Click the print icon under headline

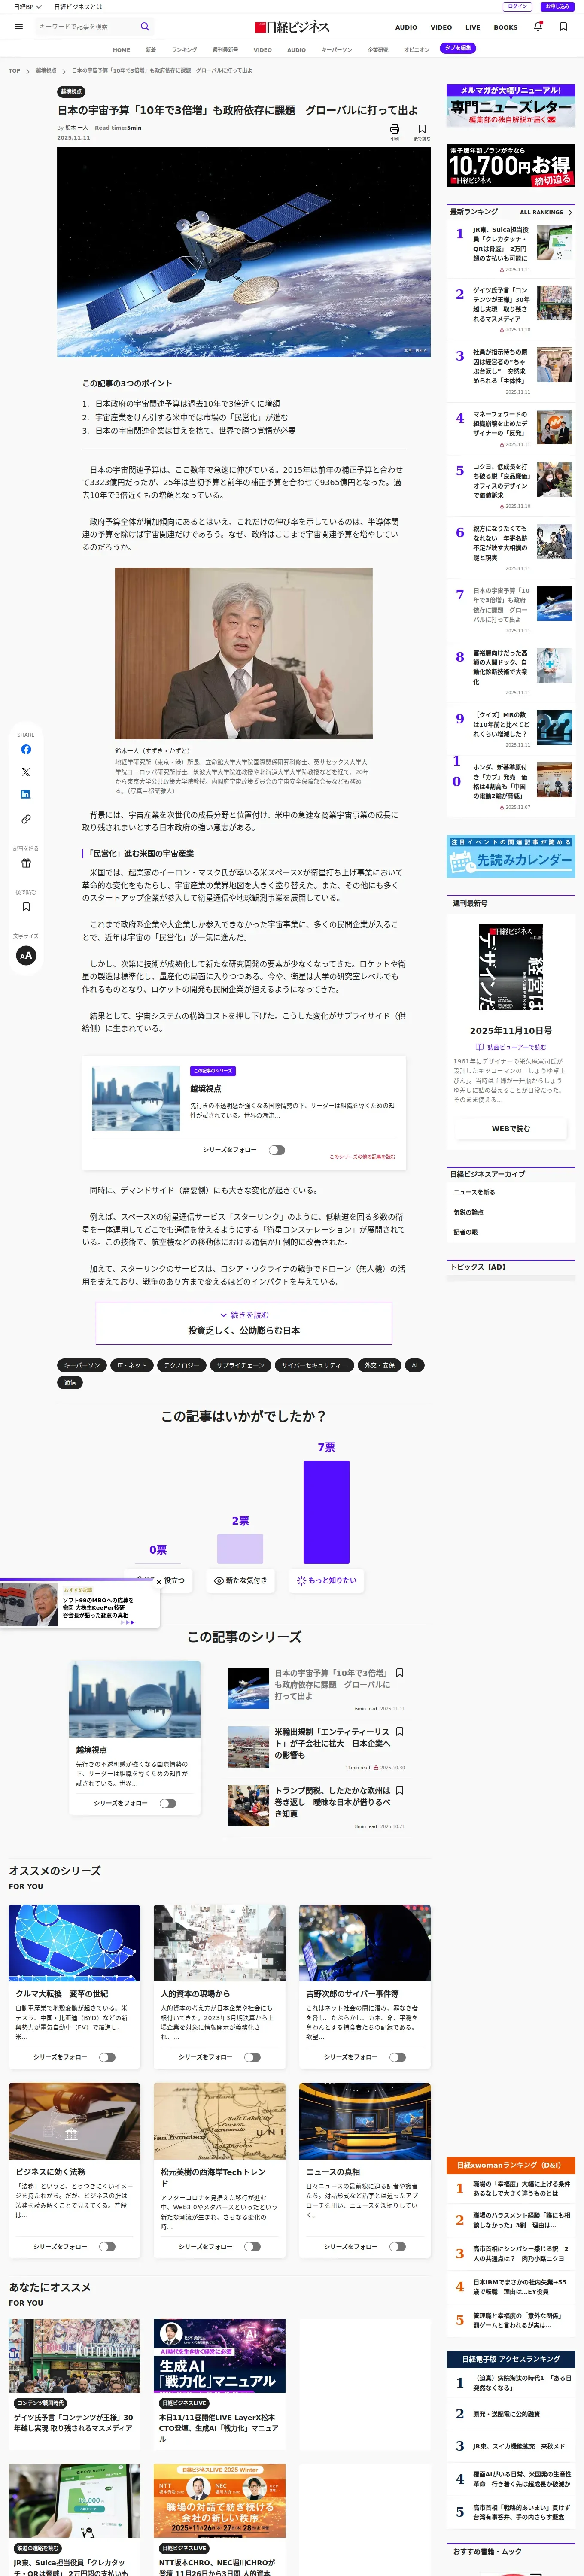tap(394, 129)
